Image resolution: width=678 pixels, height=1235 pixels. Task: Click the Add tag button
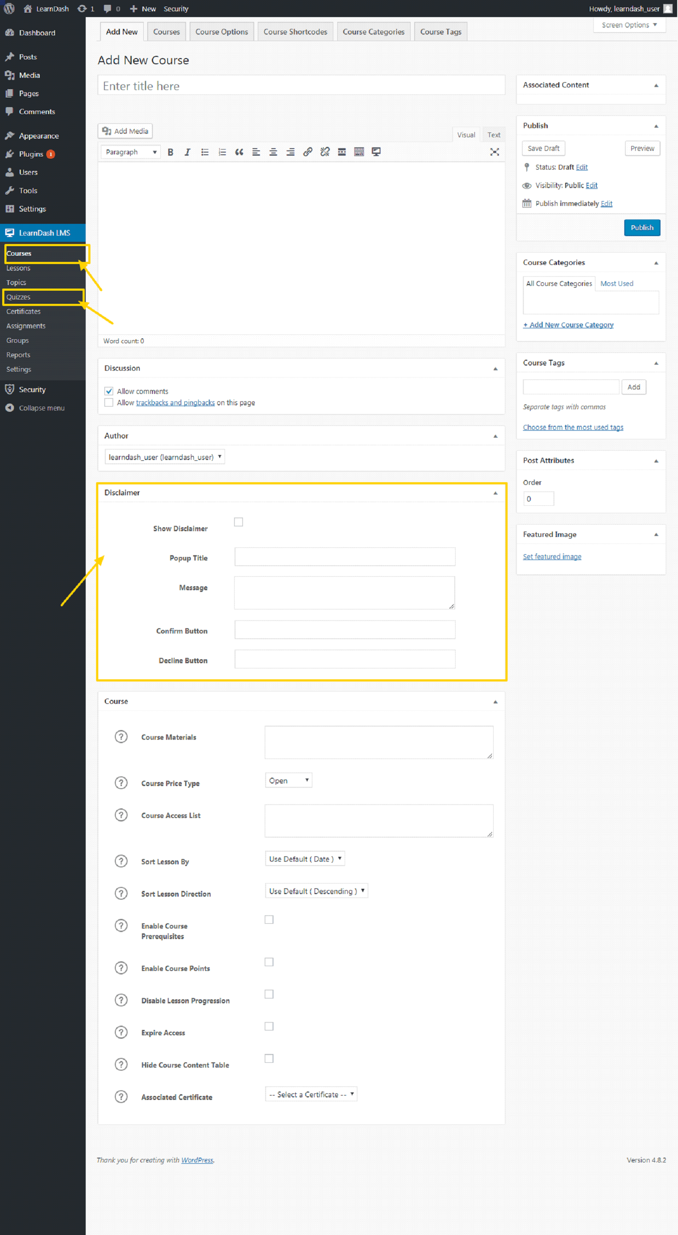(x=633, y=387)
